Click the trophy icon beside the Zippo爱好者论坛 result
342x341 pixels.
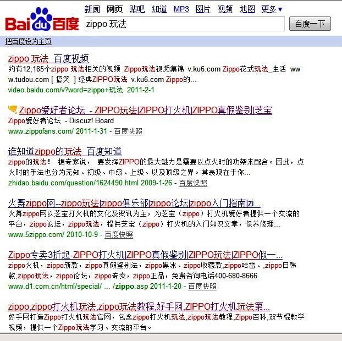pos(13,109)
